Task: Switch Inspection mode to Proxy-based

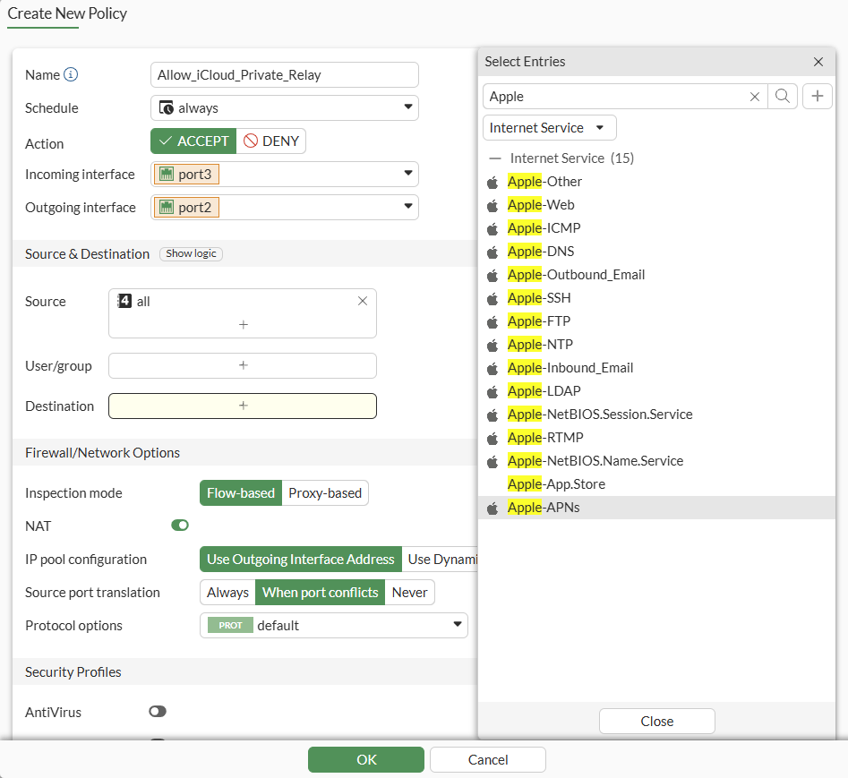Action: 325,493
